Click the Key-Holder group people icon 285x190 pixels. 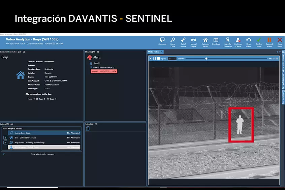pyautogui.click(x=11, y=142)
